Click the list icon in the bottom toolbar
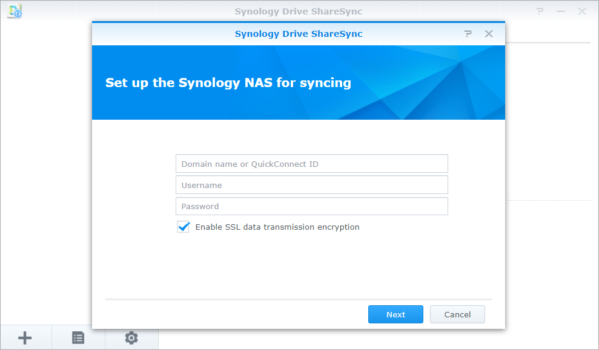 78,337
